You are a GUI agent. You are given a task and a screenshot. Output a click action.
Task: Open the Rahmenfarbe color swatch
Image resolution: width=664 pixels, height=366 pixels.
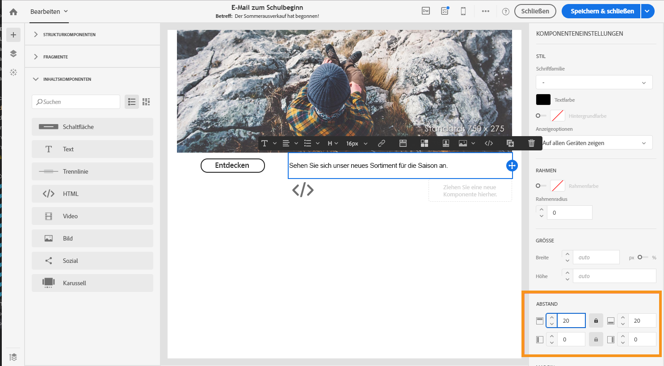(558, 186)
